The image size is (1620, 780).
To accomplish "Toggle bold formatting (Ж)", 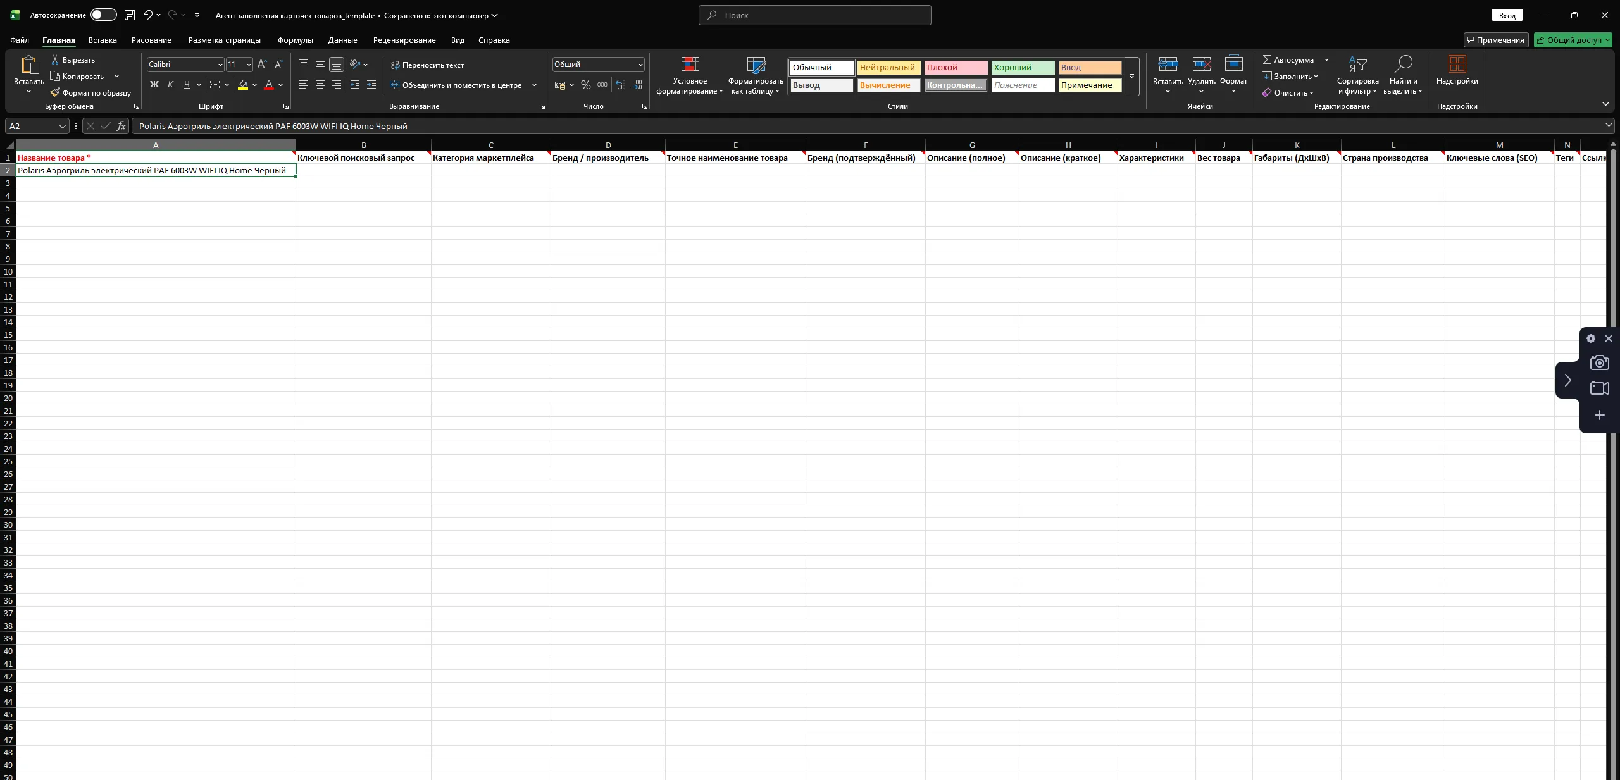I will 154,85.
